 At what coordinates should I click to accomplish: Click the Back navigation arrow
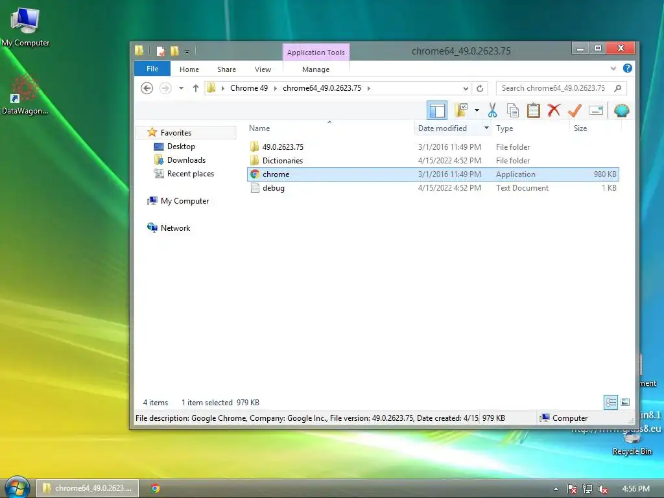tap(147, 88)
